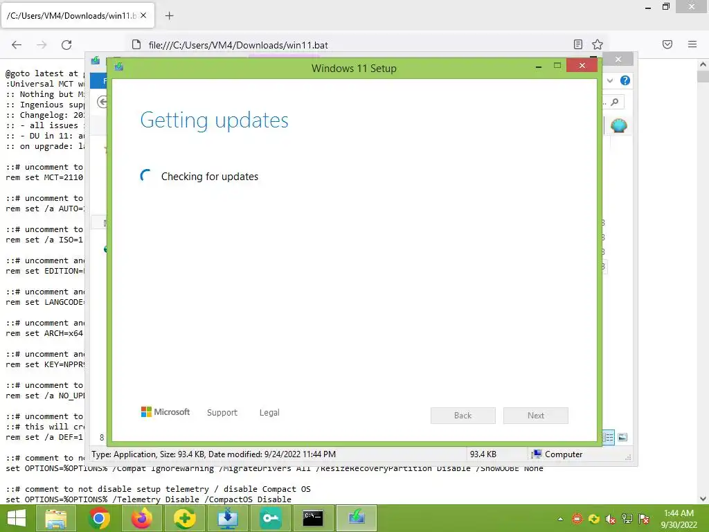This screenshot has height=532, width=709.
Task: Click File Explorer title bar icon
Action: click(96, 60)
